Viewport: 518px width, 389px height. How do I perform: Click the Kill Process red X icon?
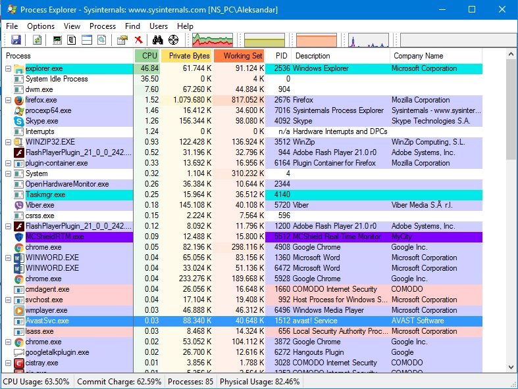(139, 40)
